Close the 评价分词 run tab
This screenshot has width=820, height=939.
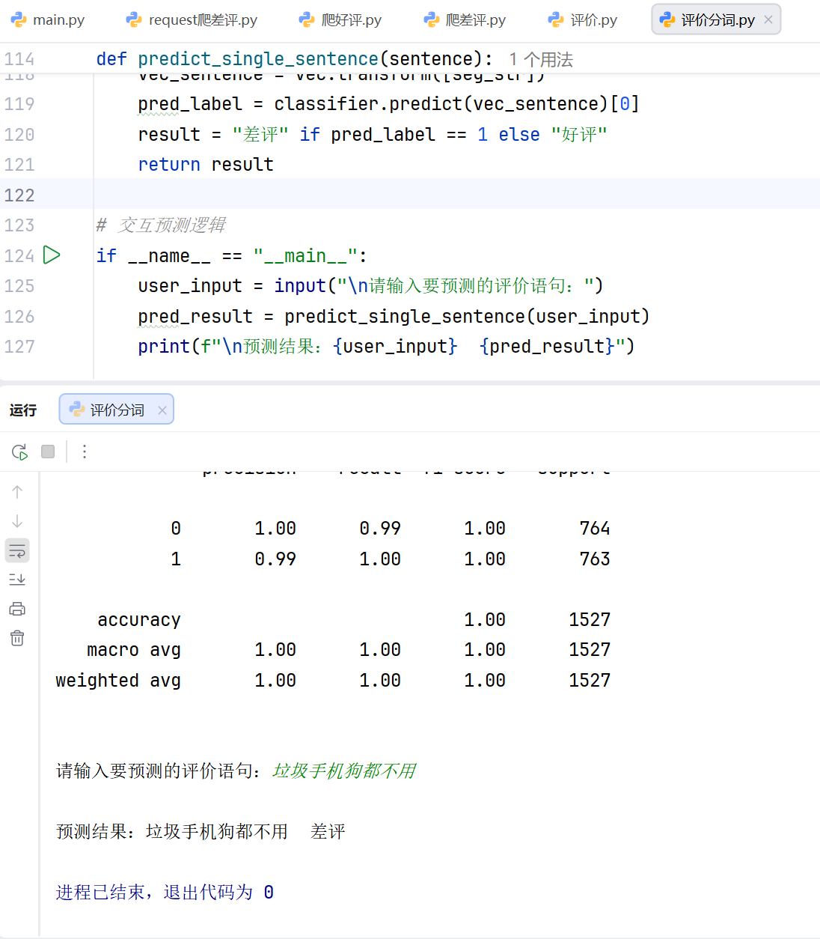162,410
